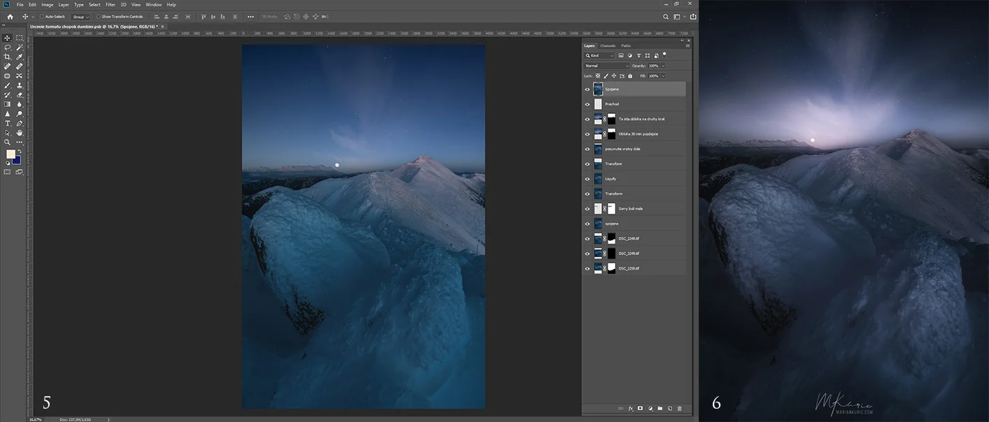
Task: Delete layer with trash icon
Action: (679, 408)
